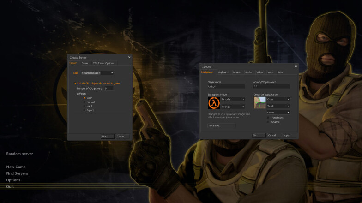Image resolution: width=362 pixels, height=203 pixels.
Task: Toggle Include CPU players (bots) checkbox
Action: (75, 83)
